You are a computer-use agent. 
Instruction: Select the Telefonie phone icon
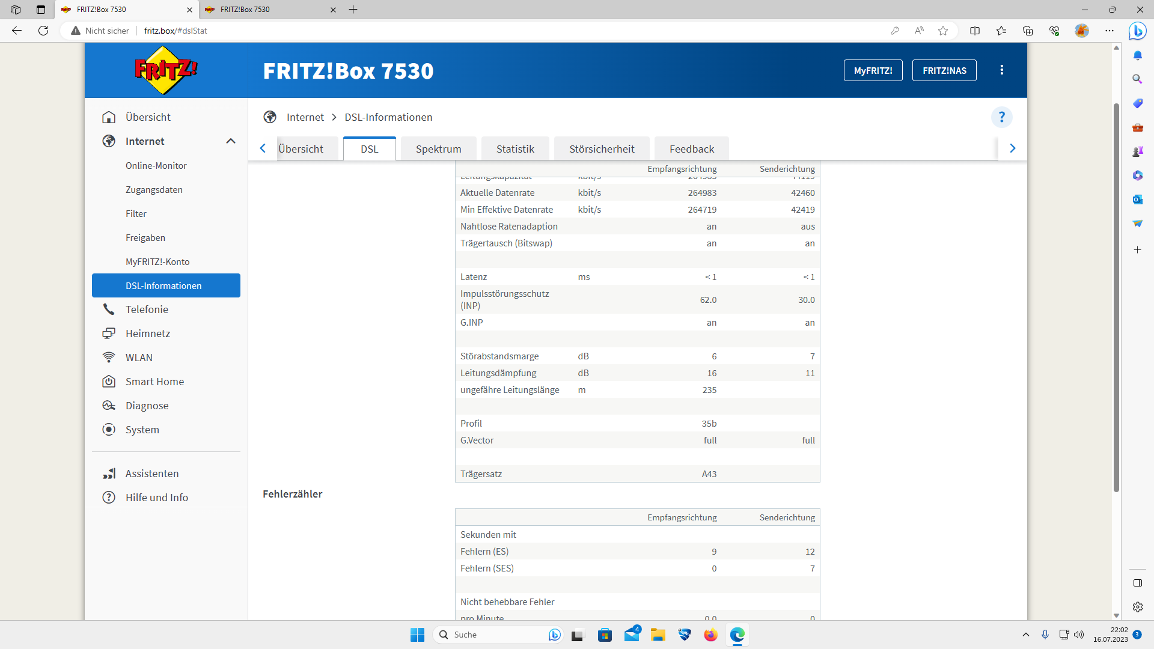click(x=109, y=309)
